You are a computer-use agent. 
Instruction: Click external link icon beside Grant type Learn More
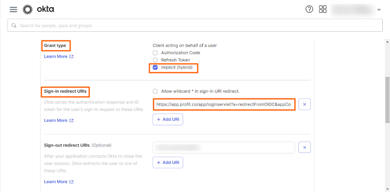tap(72, 56)
